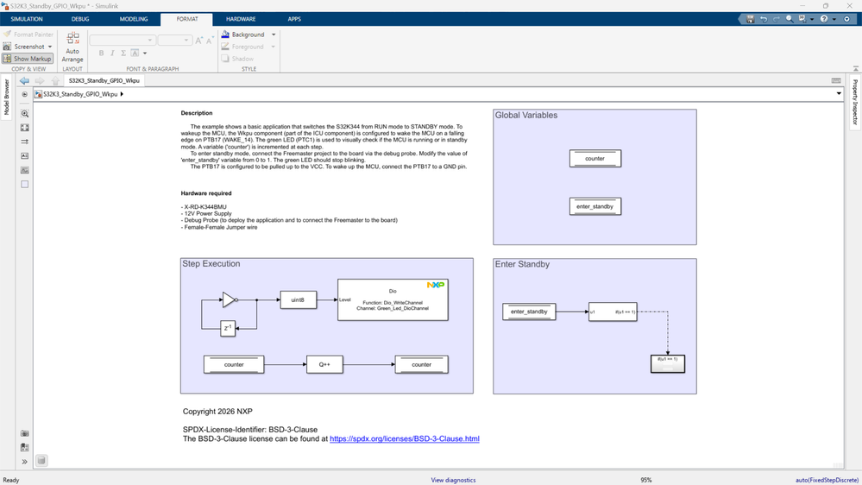The image size is (862, 485).
Task: Click the Fit to View icon
Action: tap(25, 128)
